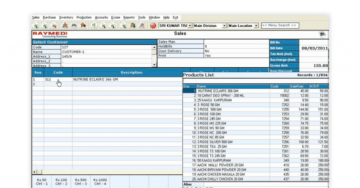This screenshot has width=360, height=188.
Task: Select 3 ROSE TEA 25 GM product row
Action: tap(256, 147)
